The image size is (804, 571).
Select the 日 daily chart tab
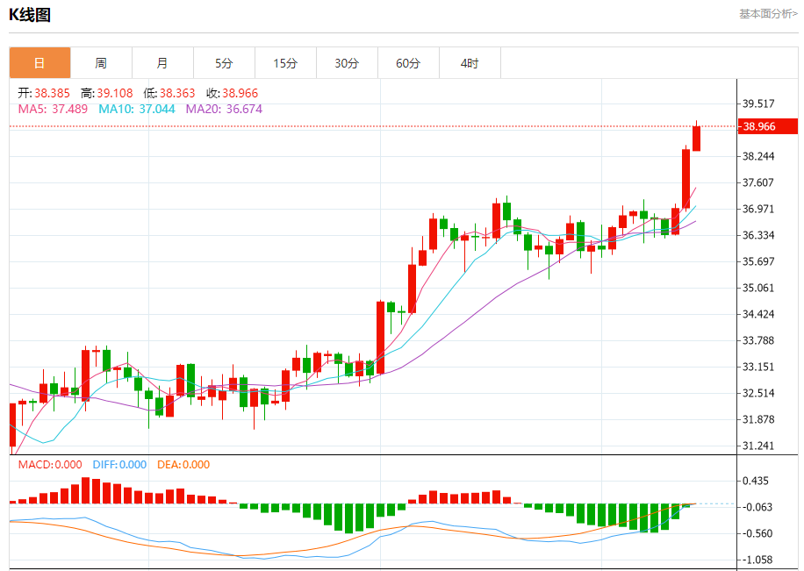39,63
